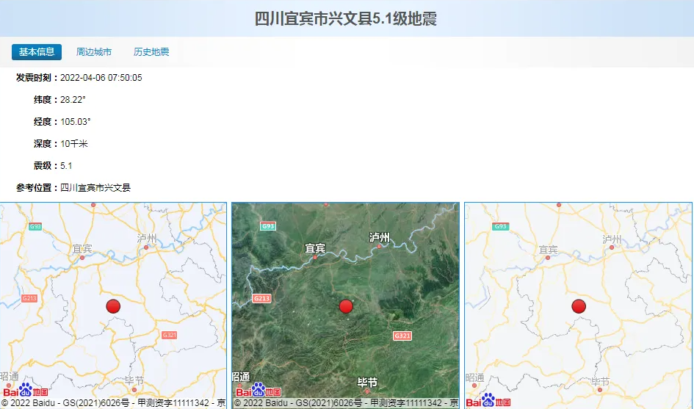The height and width of the screenshot is (409, 694).
Task: Click the G213 road badge on satellite map
Action: [261, 298]
